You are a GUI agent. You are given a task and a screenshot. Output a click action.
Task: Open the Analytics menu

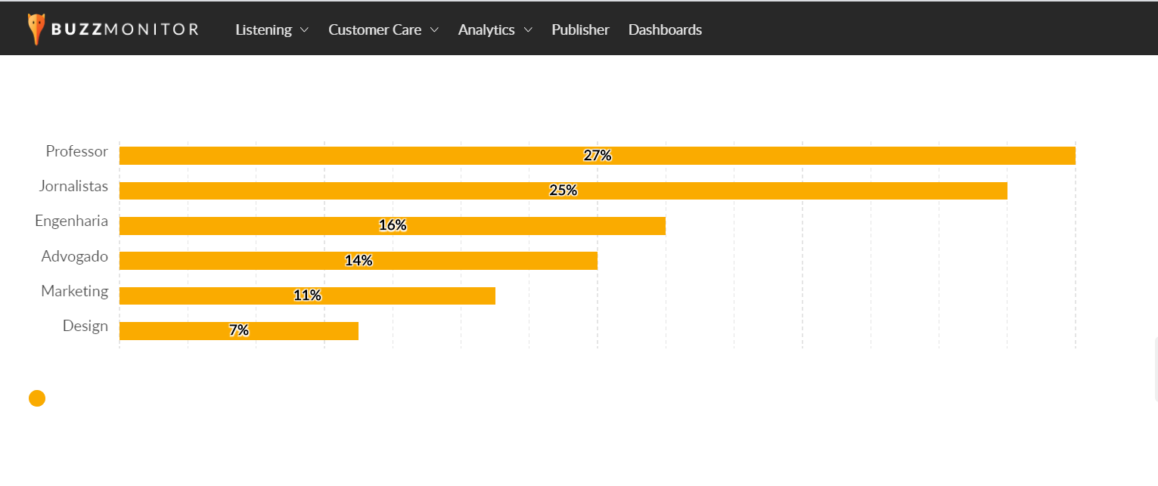pyautogui.click(x=486, y=29)
